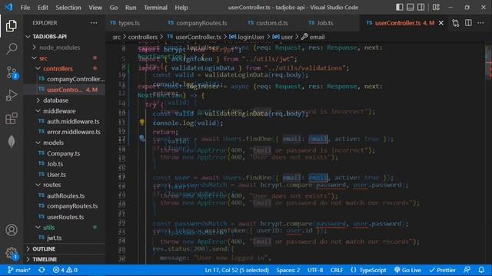Image resolution: width=492 pixels, height=276 pixels.
Task: Open the Selection menu
Action: tap(68, 8)
